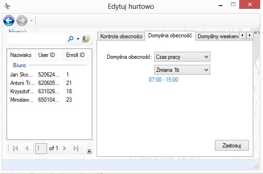
Task: Go to previous page in pager
Action: tap(27, 148)
